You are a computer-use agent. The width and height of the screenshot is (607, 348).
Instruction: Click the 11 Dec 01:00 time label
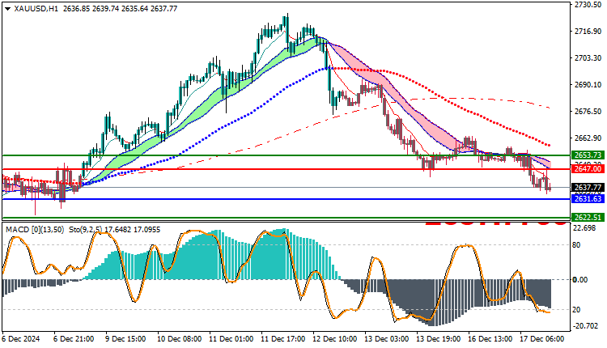coord(231,339)
